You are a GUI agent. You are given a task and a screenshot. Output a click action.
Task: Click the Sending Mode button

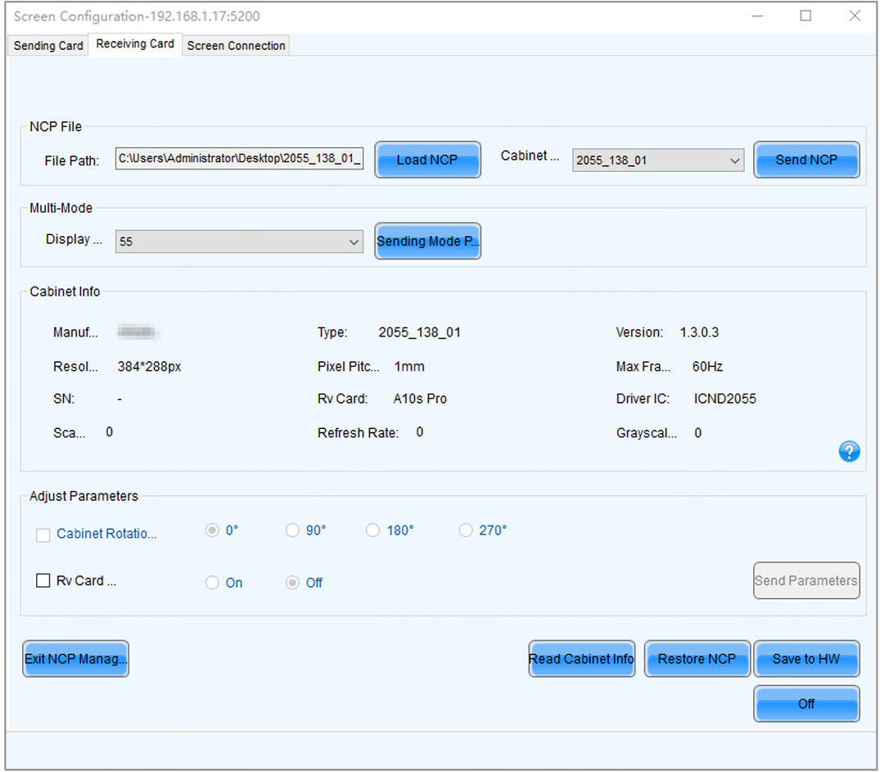point(427,242)
